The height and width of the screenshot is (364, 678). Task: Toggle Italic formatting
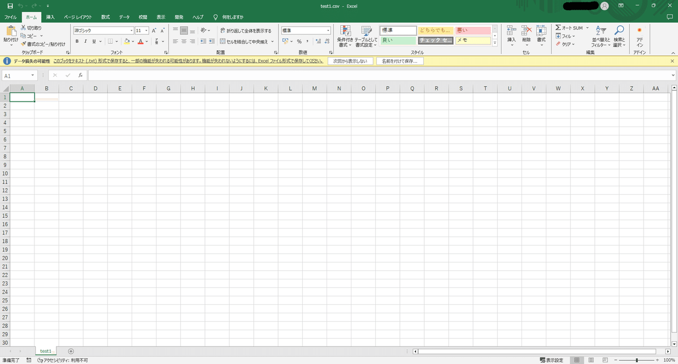coord(85,41)
